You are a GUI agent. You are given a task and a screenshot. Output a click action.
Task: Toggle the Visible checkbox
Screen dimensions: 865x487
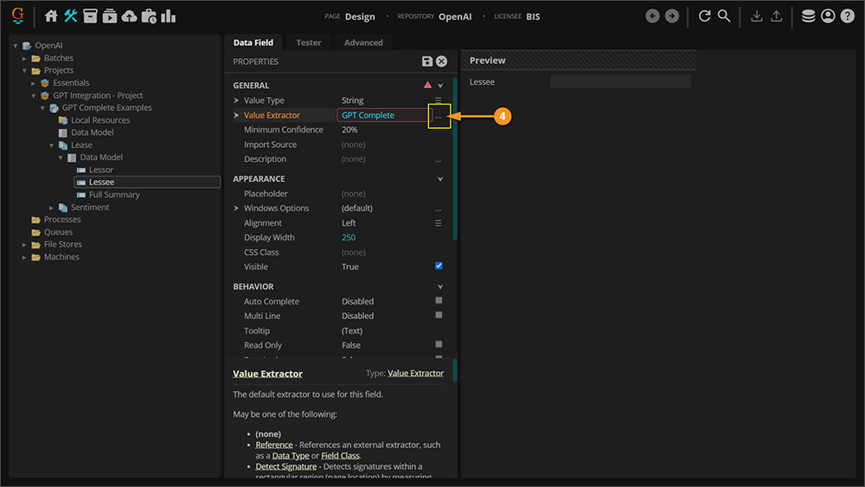point(439,266)
